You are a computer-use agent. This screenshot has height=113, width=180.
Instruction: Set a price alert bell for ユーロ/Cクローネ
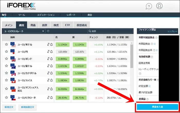[x=51, y=98]
